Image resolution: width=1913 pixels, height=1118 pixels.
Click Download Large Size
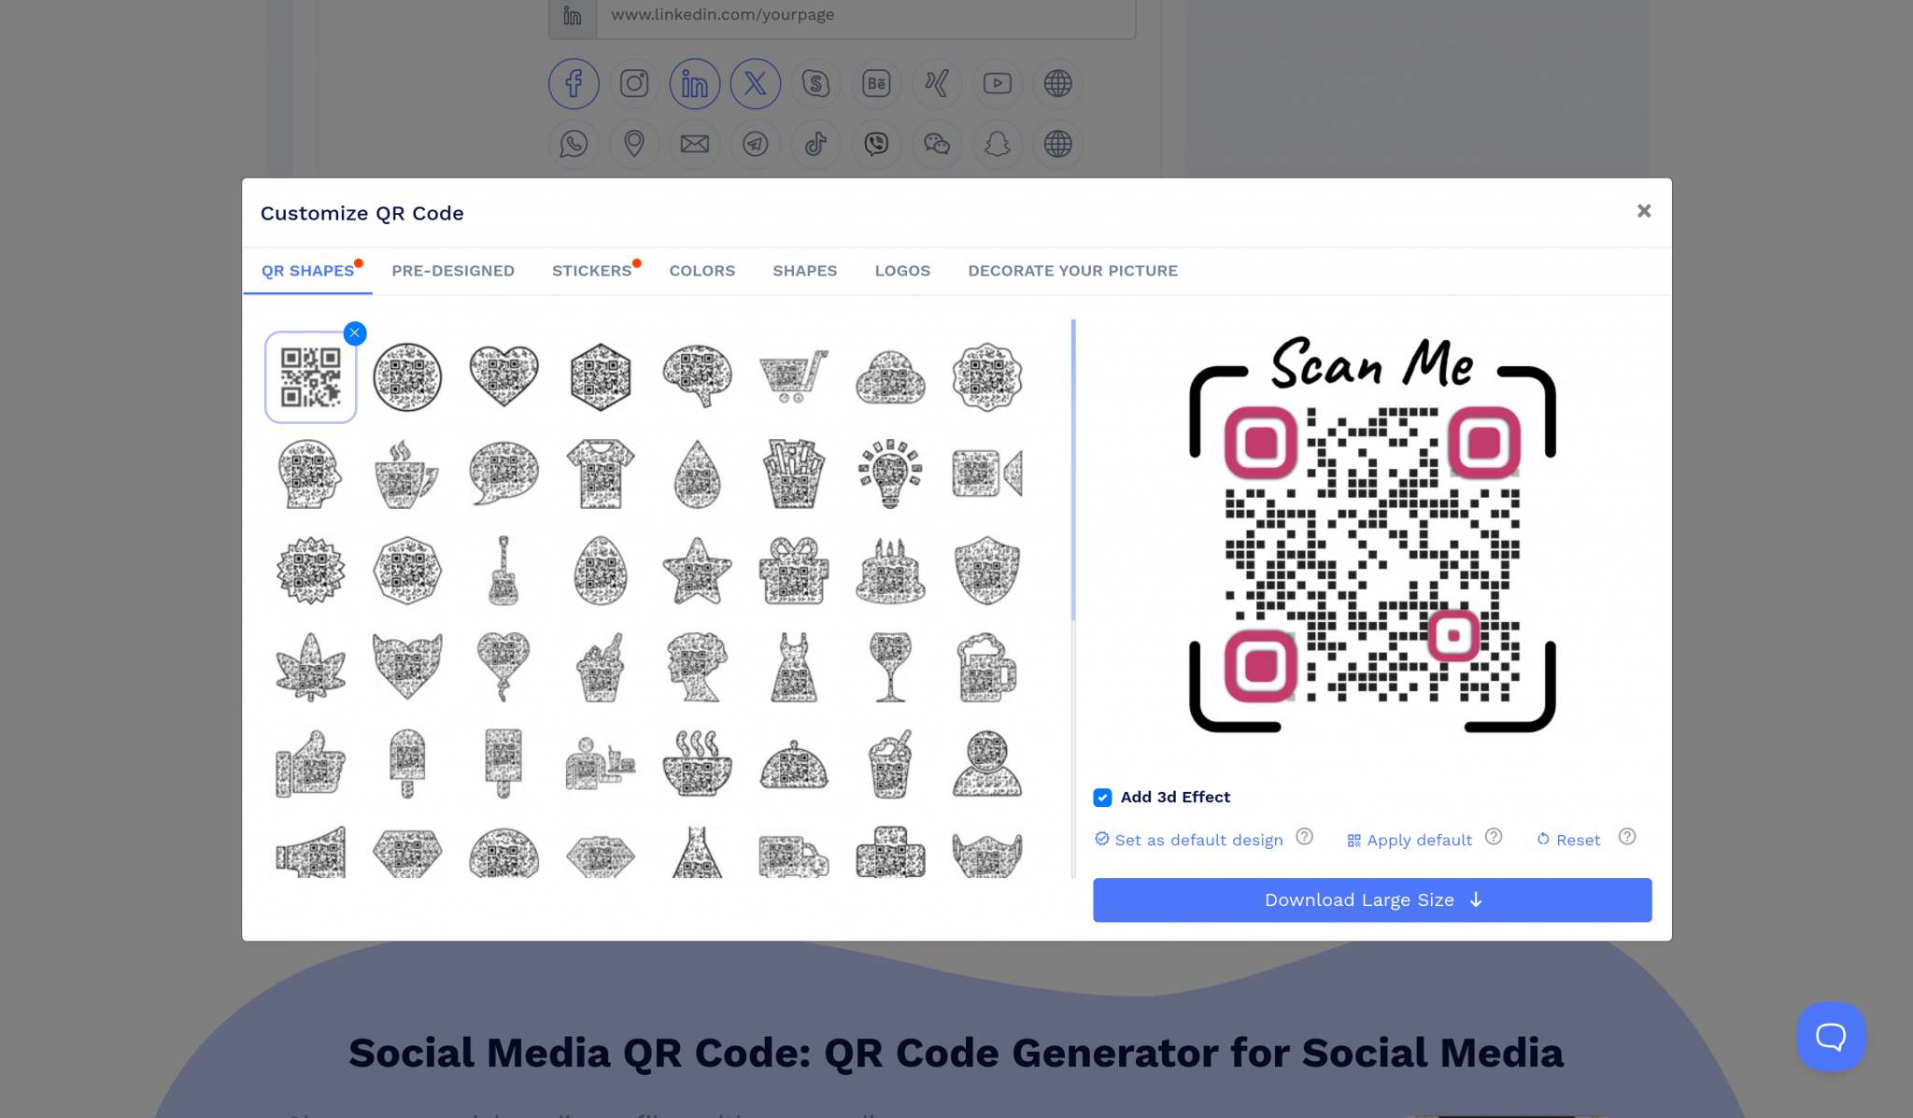point(1371,899)
